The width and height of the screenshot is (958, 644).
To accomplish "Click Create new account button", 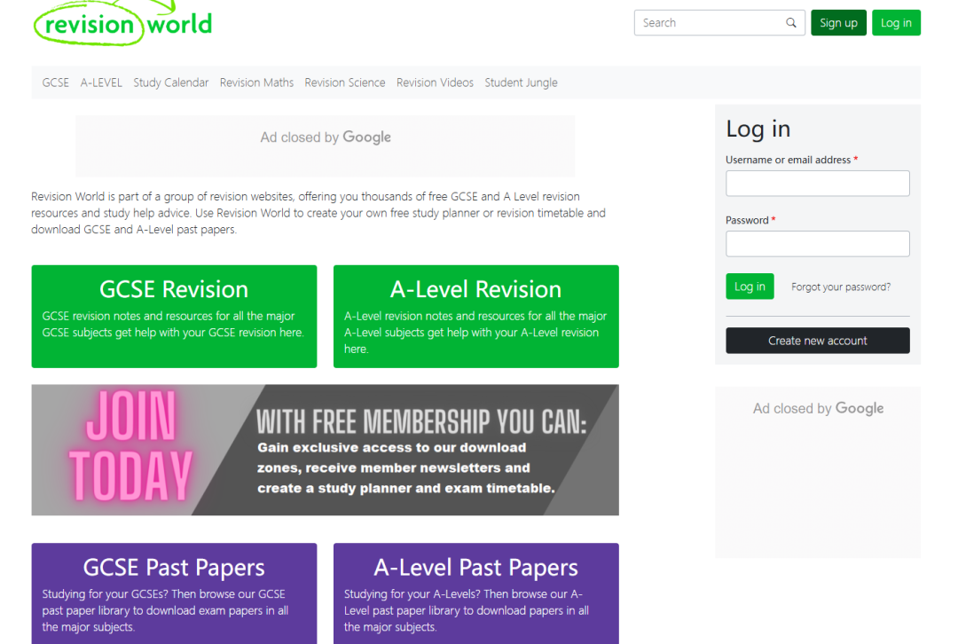I will pyautogui.click(x=818, y=341).
